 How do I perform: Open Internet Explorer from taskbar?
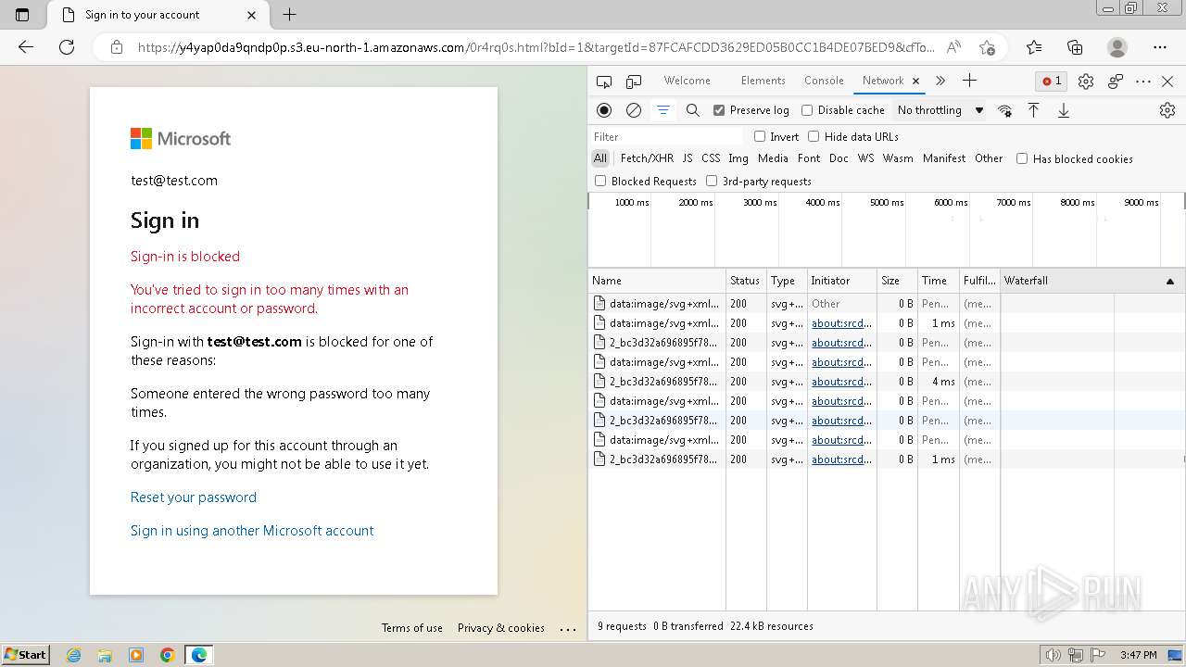[x=74, y=655]
